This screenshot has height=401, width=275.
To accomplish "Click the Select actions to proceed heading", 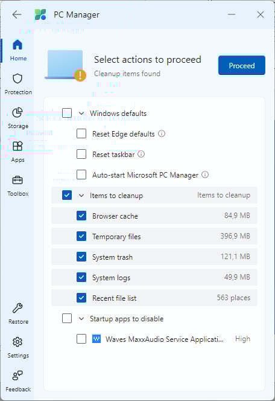I will pyautogui.click(x=148, y=60).
